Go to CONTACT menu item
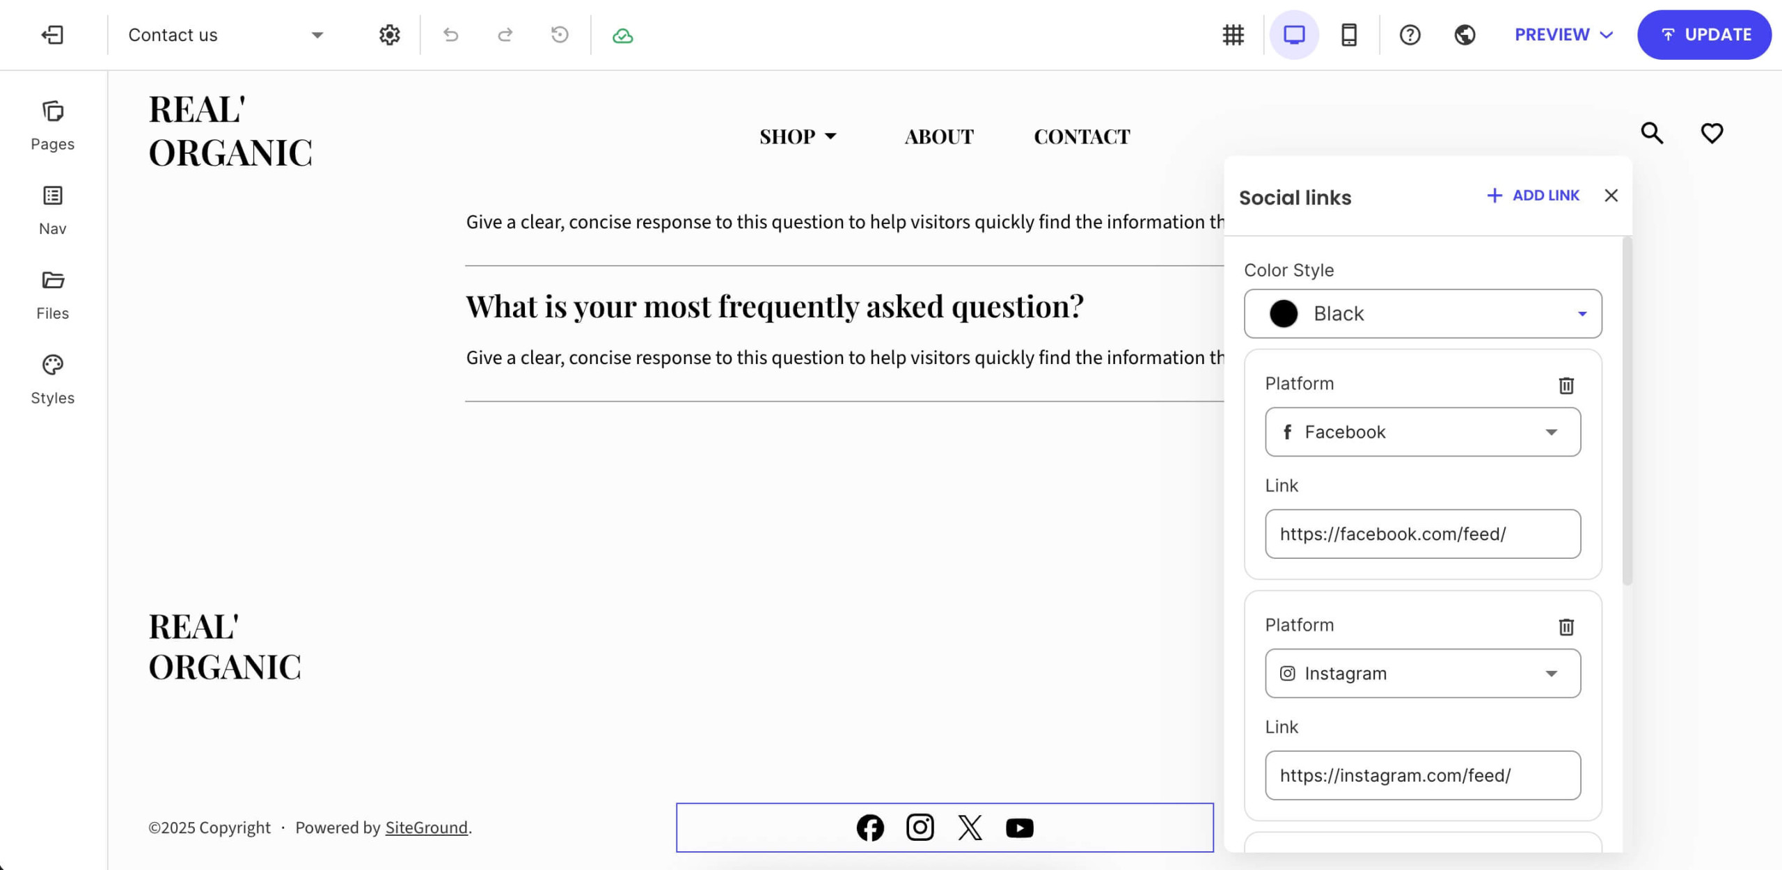1782x870 pixels. pyautogui.click(x=1082, y=136)
